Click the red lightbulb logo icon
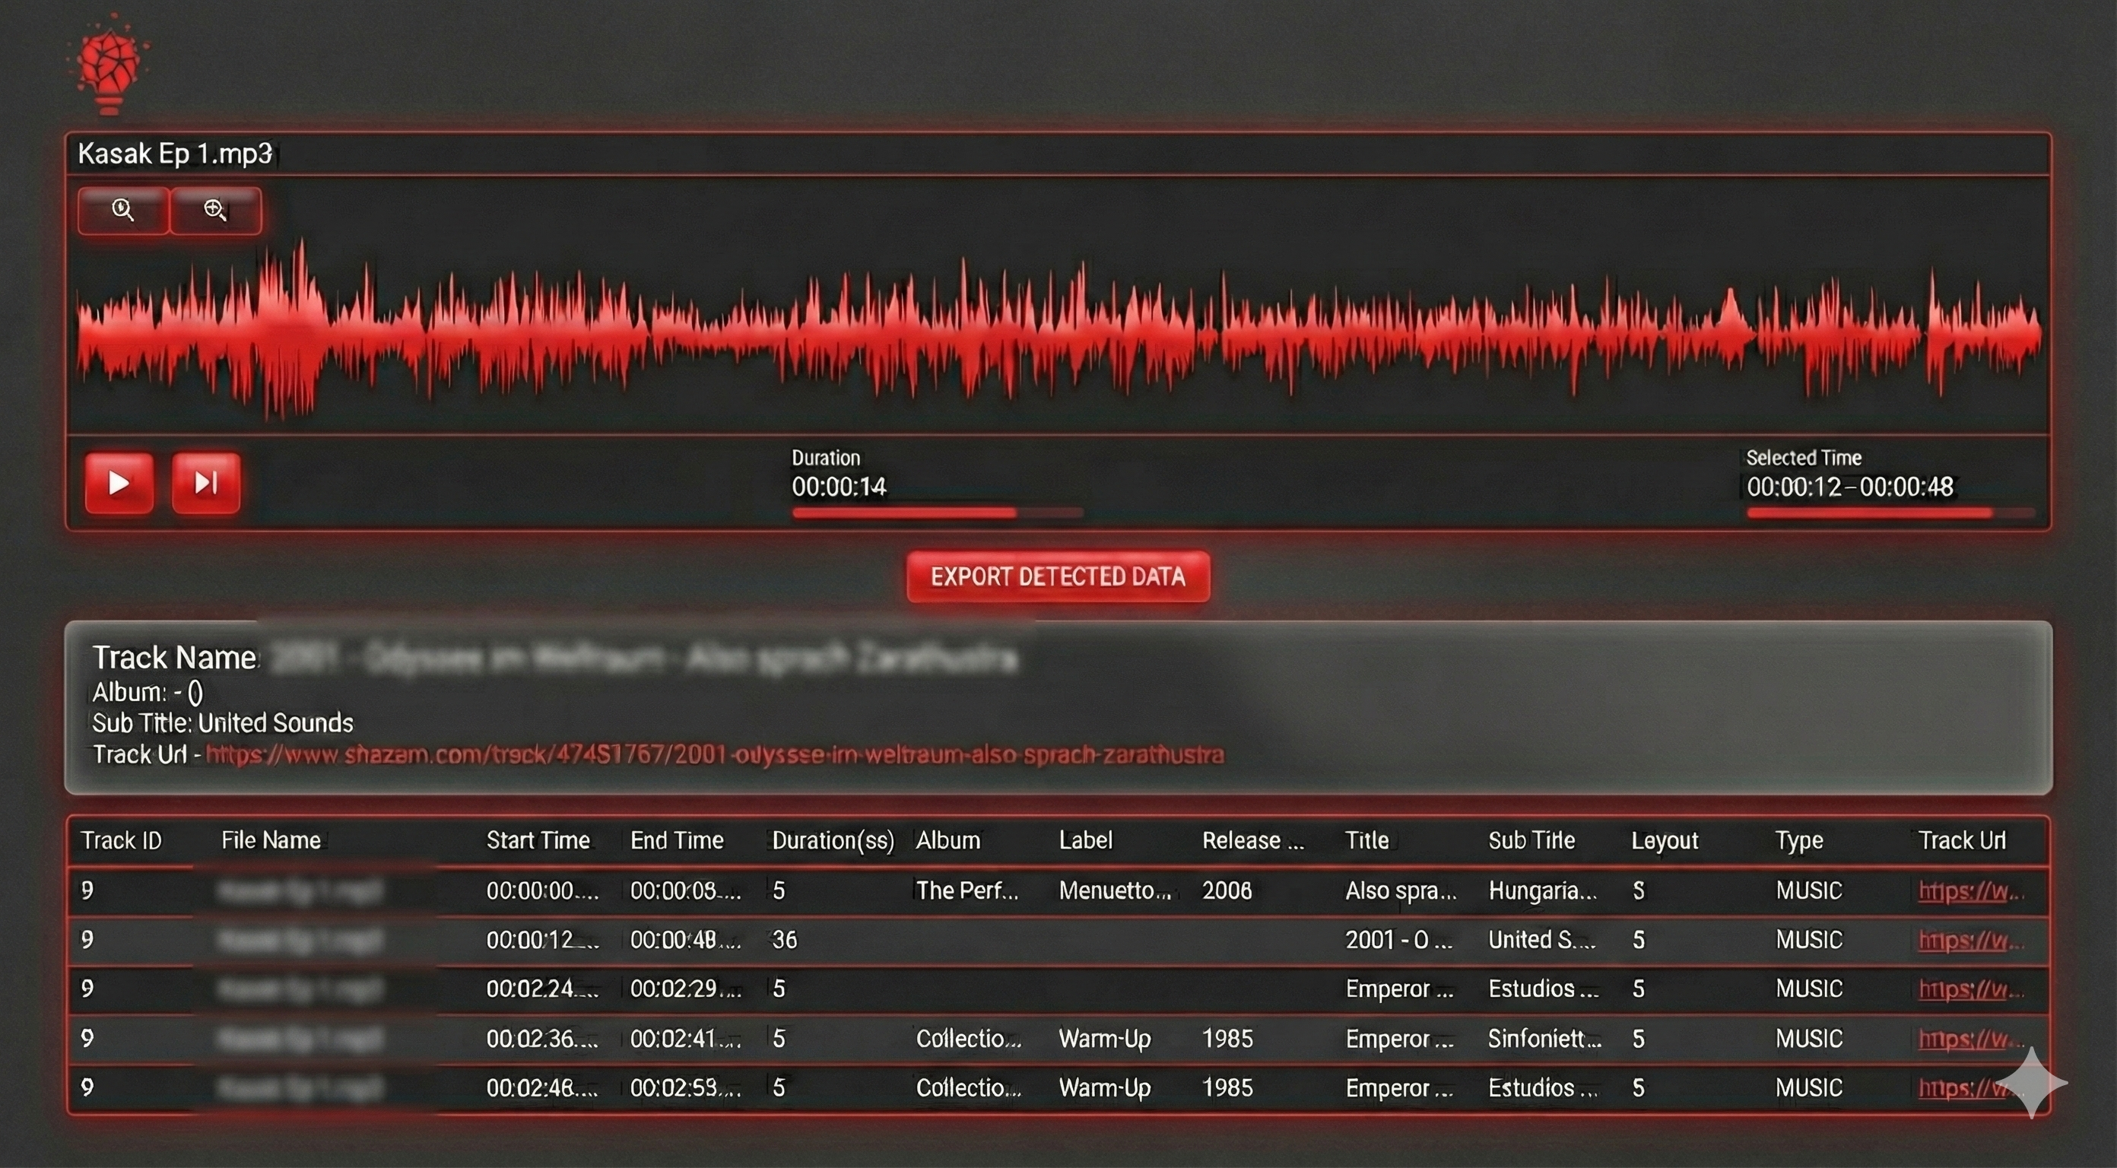 click(x=109, y=65)
